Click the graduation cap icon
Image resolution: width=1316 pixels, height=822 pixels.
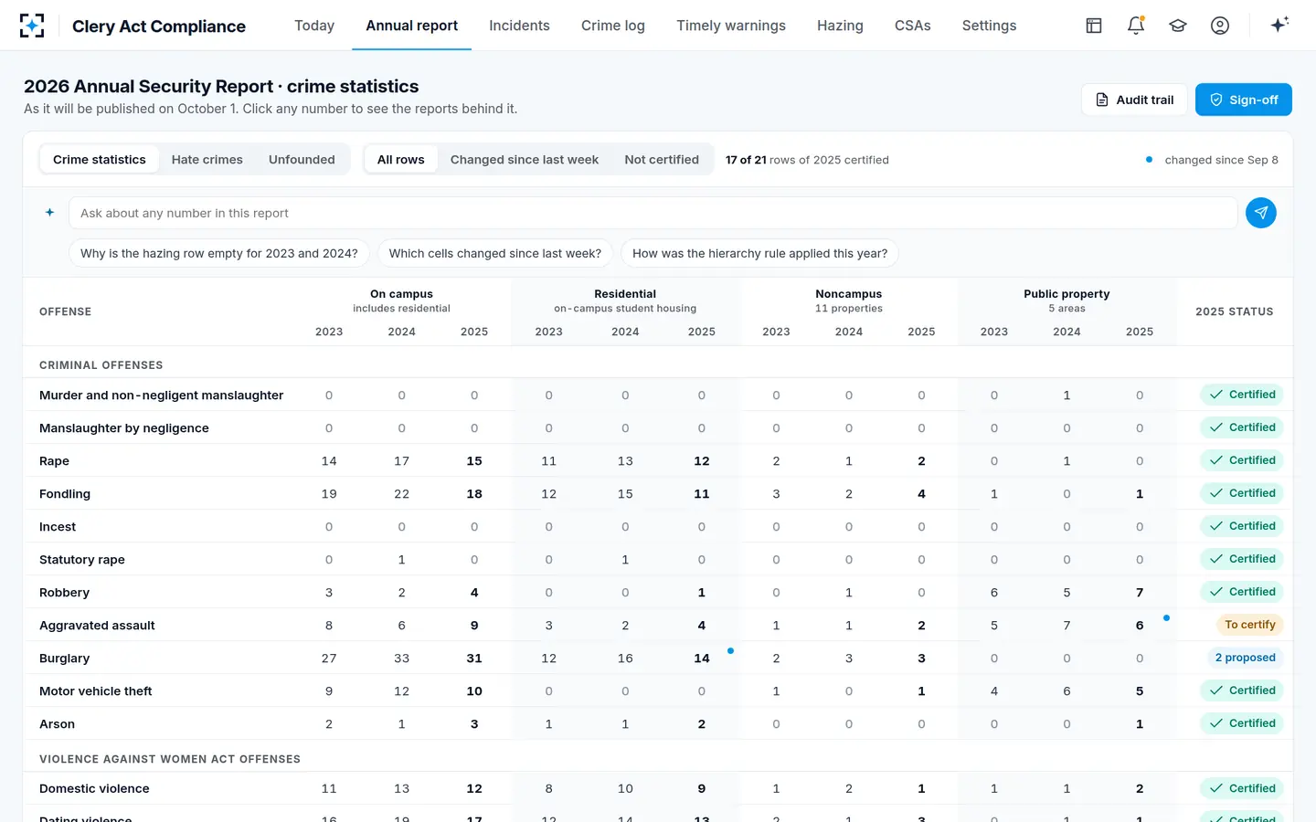(1178, 26)
